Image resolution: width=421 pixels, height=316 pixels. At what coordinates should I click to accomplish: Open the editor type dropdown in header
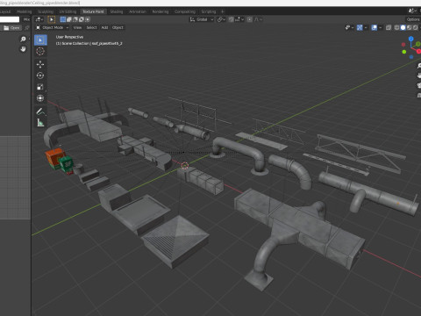(x=39, y=19)
